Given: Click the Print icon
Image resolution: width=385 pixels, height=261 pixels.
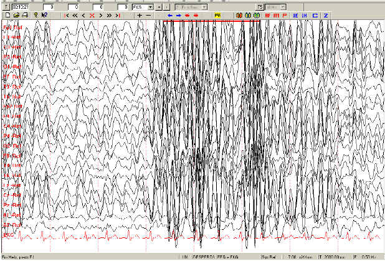Looking at the screenshot, I should 25,16.
